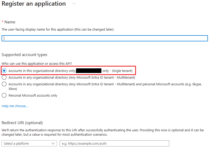Click the 'Personal Microsoft accounts only' label text
This screenshot has width=210, height=148.
coord(33,95)
